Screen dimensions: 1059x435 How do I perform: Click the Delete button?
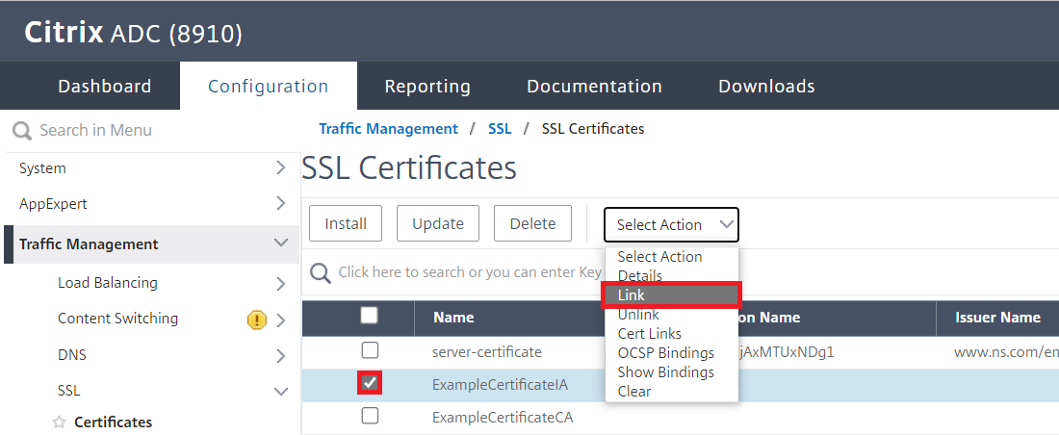tap(533, 223)
